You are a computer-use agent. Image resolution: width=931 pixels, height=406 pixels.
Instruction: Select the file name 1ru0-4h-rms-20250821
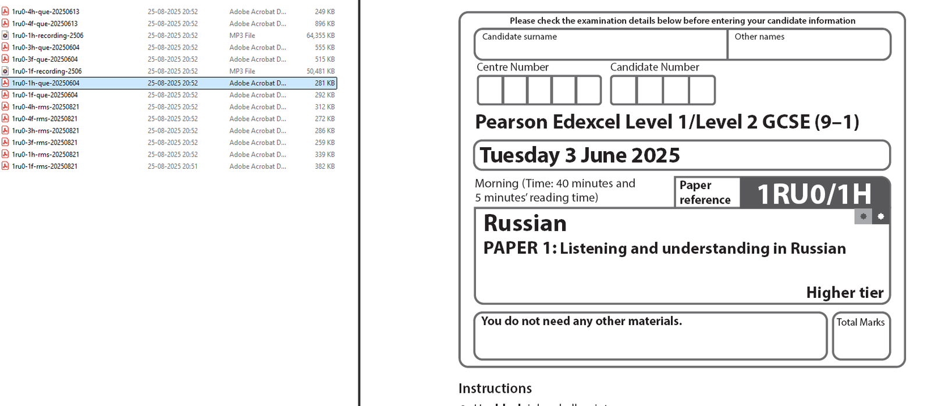click(x=46, y=107)
